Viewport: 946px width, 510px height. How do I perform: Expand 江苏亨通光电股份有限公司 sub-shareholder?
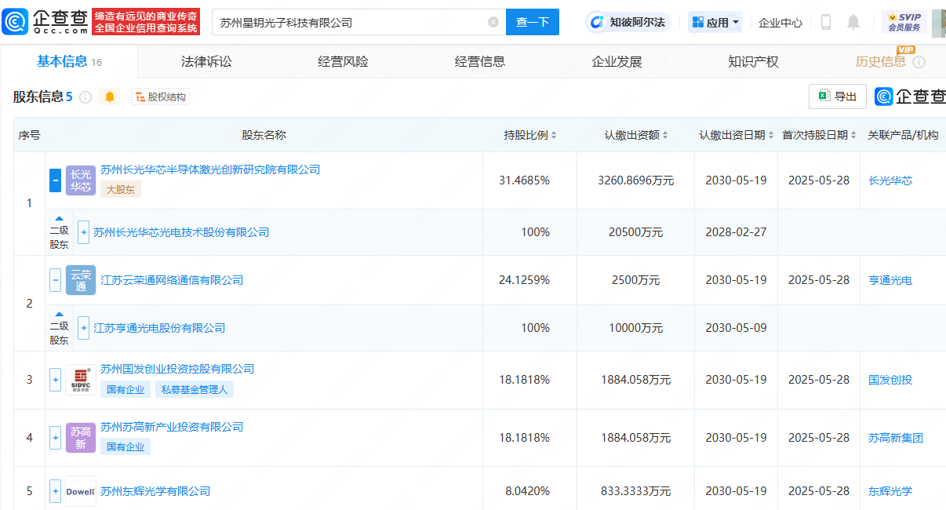[x=83, y=328]
